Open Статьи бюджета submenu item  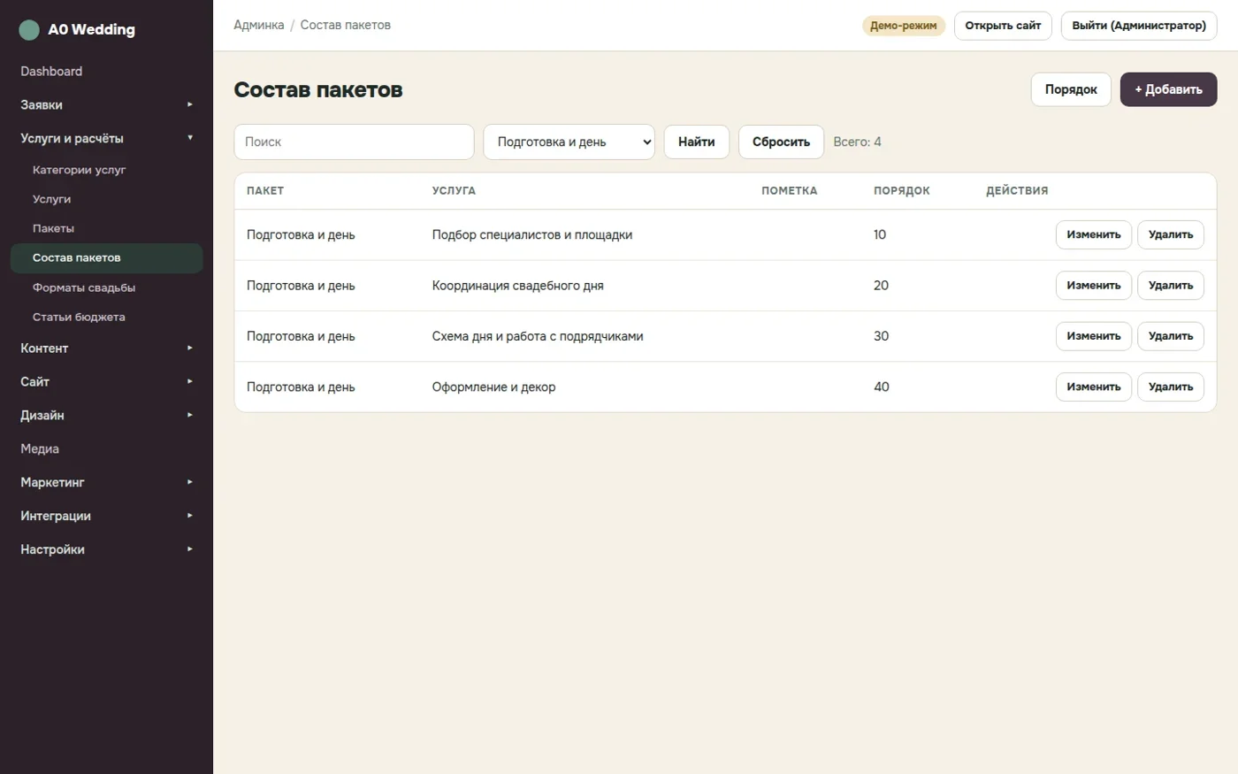tap(106, 317)
